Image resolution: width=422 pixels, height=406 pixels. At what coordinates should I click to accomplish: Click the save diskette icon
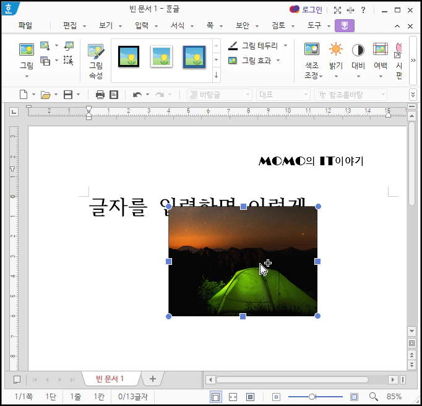point(68,95)
